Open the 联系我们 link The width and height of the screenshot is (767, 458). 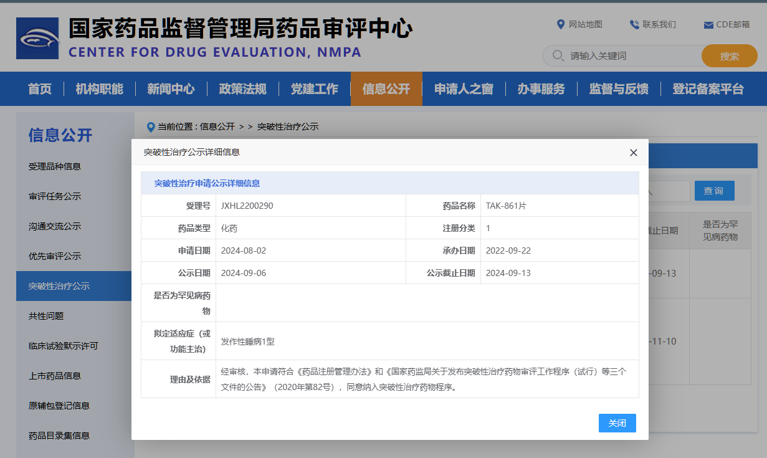(x=659, y=24)
